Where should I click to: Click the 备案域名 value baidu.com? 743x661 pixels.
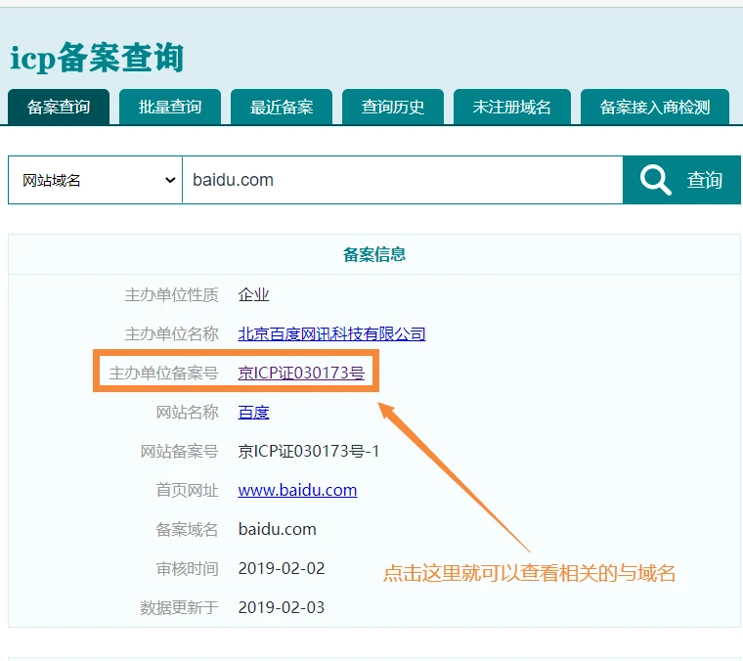278,529
